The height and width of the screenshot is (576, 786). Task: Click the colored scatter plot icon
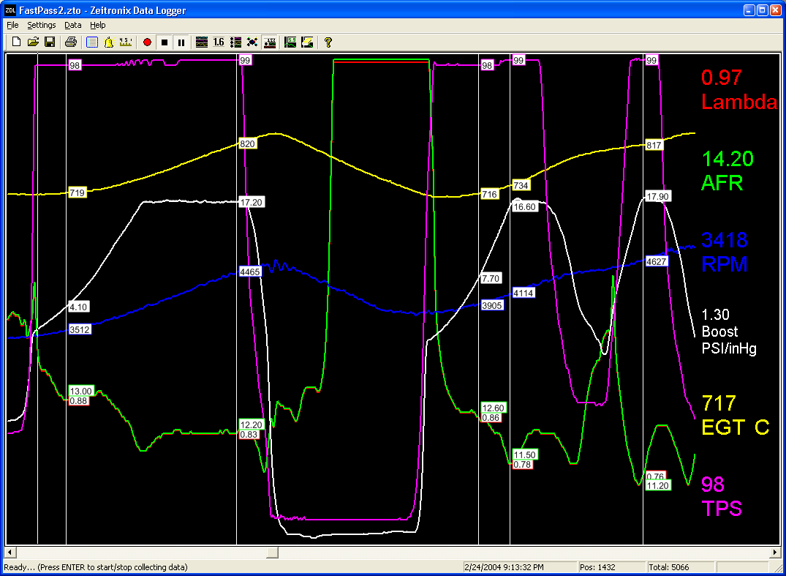pyautogui.click(x=252, y=42)
